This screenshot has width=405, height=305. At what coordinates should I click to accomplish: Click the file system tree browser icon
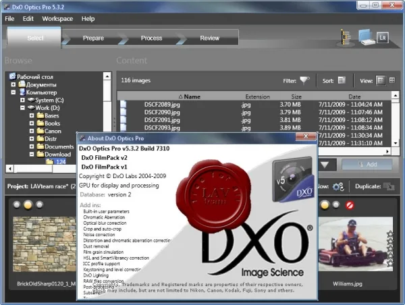coord(346,37)
